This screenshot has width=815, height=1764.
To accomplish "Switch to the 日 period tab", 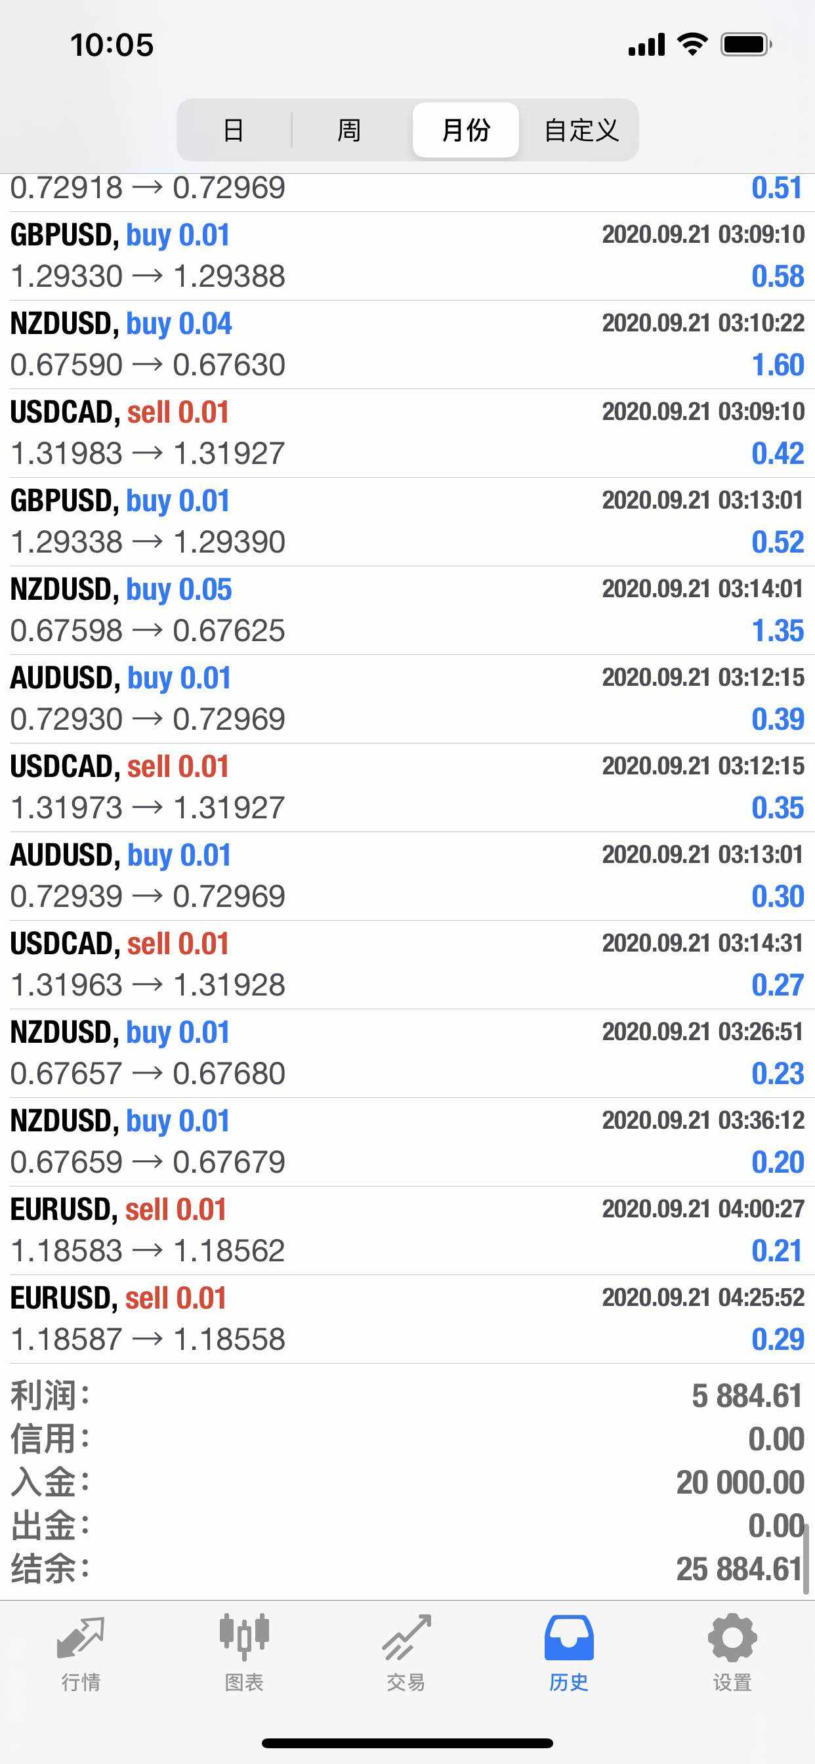I will click(x=234, y=130).
